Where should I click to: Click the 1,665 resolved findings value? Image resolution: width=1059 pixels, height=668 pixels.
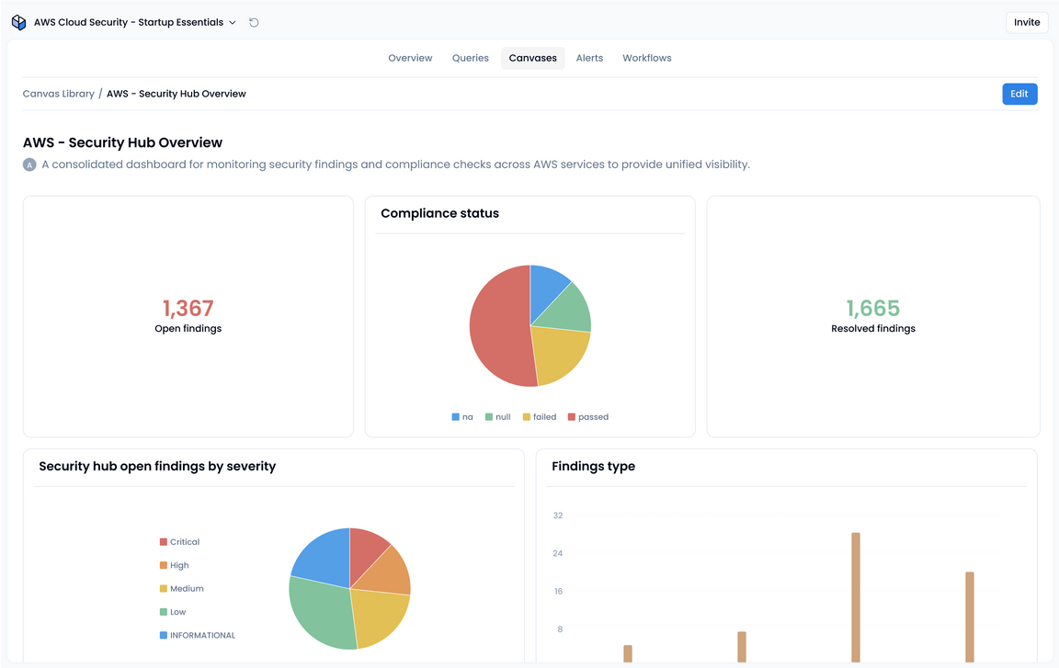pyautogui.click(x=873, y=309)
